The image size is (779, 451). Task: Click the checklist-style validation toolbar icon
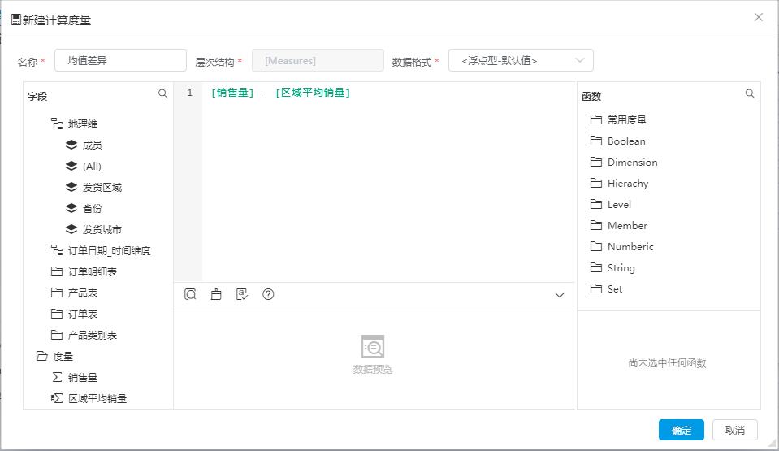tap(242, 294)
